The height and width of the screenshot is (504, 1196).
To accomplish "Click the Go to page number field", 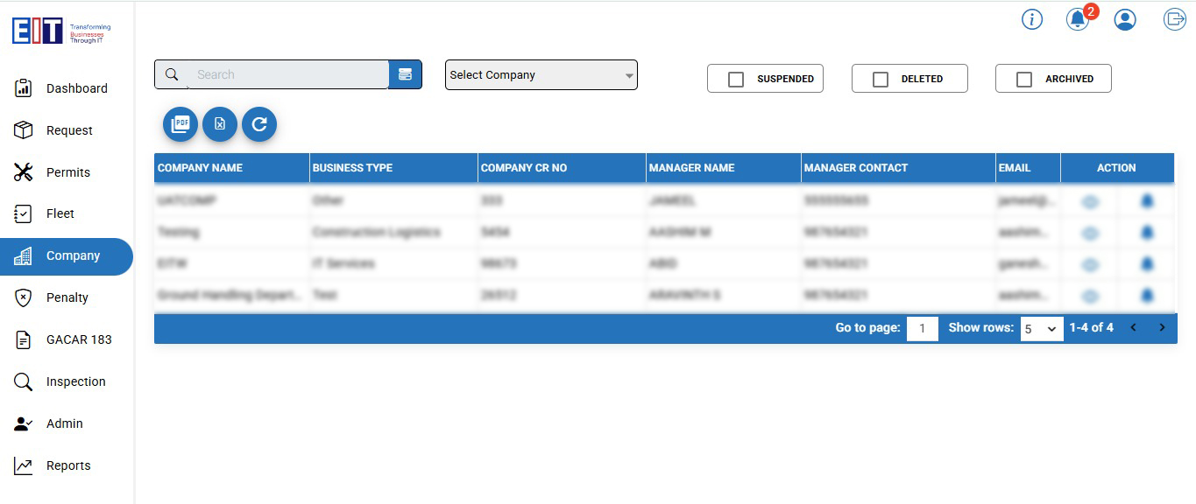I will [923, 329].
